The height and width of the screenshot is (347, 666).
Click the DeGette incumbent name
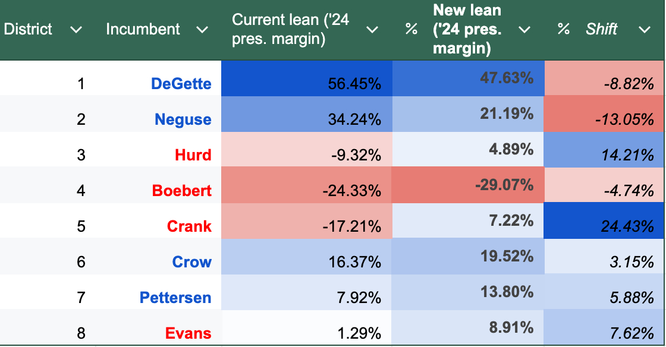(181, 84)
